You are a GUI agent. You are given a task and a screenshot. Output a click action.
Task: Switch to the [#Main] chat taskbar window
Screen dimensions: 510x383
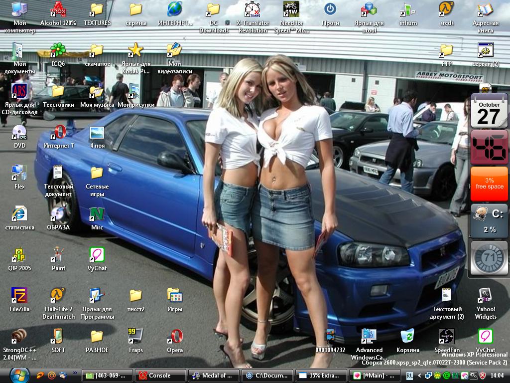(375, 376)
